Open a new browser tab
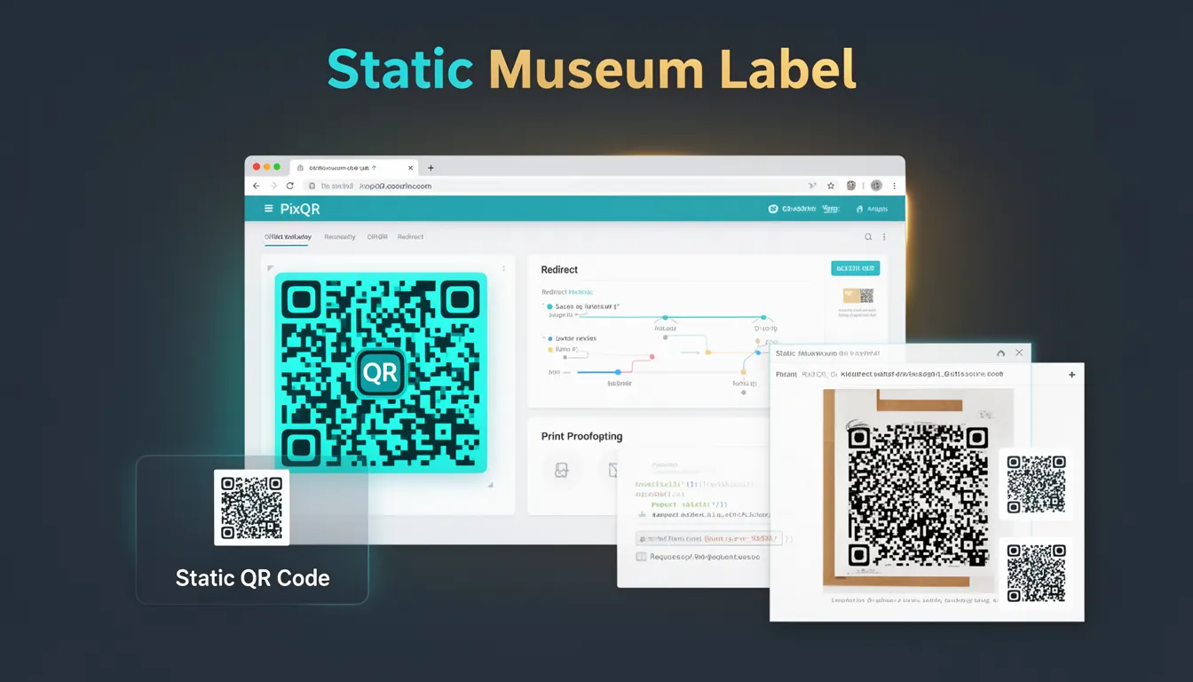 coord(431,167)
